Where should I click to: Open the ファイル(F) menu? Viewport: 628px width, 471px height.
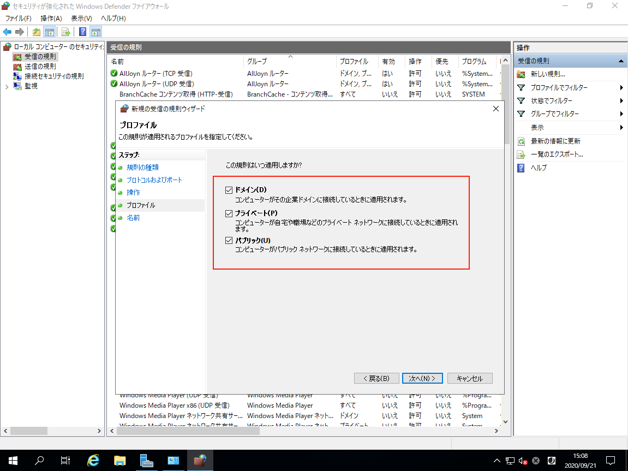click(x=18, y=19)
